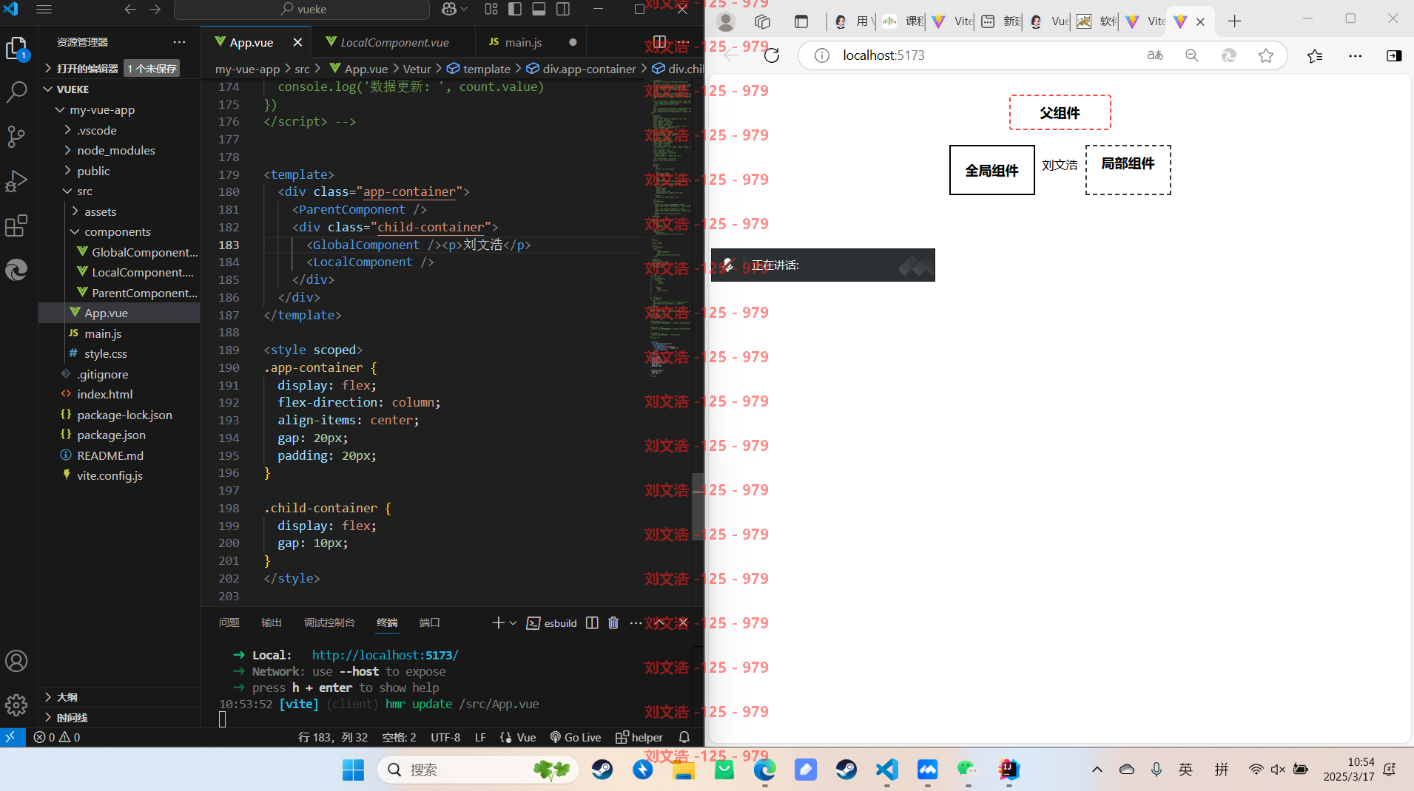Viewport: 1414px width, 791px height.
Task: Switch to the main.js tab
Action: pyautogui.click(x=523, y=42)
